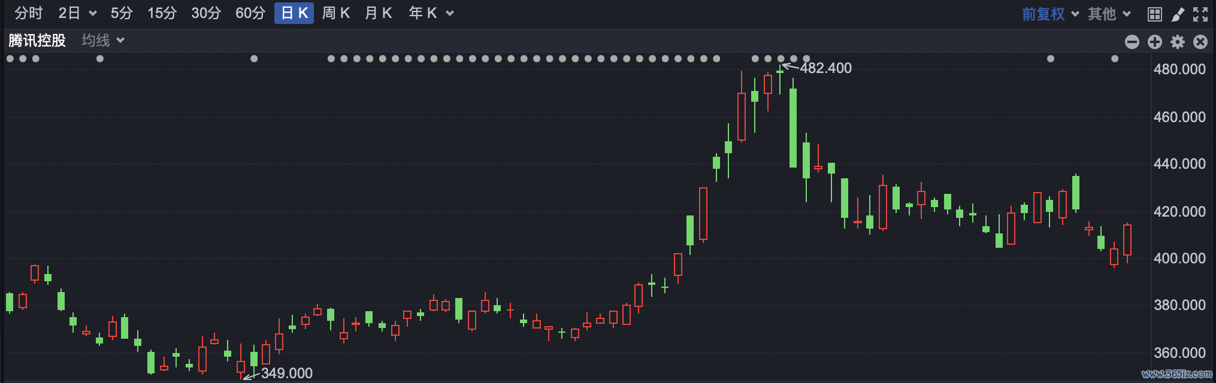1216x383 pixels.
Task: Click the tall green candle after the 482.400 peak
Action: click(x=793, y=127)
